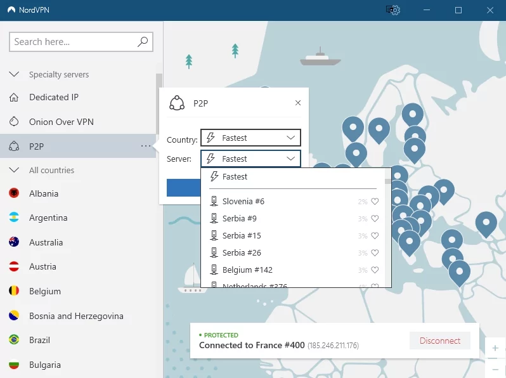Click the NordVPN logo in the title bar

[11, 10]
